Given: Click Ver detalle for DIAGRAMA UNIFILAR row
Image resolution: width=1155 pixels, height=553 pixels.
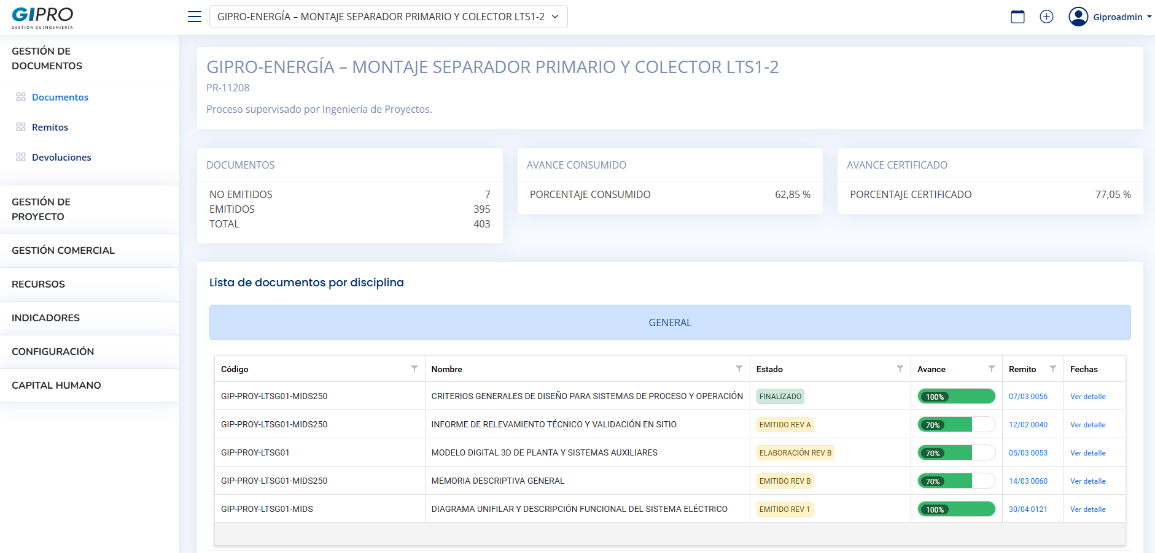Looking at the screenshot, I should click(x=1087, y=509).
